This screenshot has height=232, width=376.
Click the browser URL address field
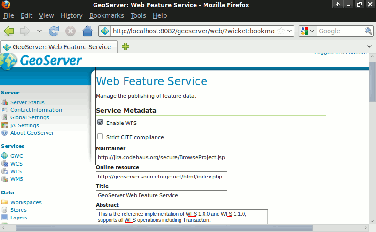point(194,31)
